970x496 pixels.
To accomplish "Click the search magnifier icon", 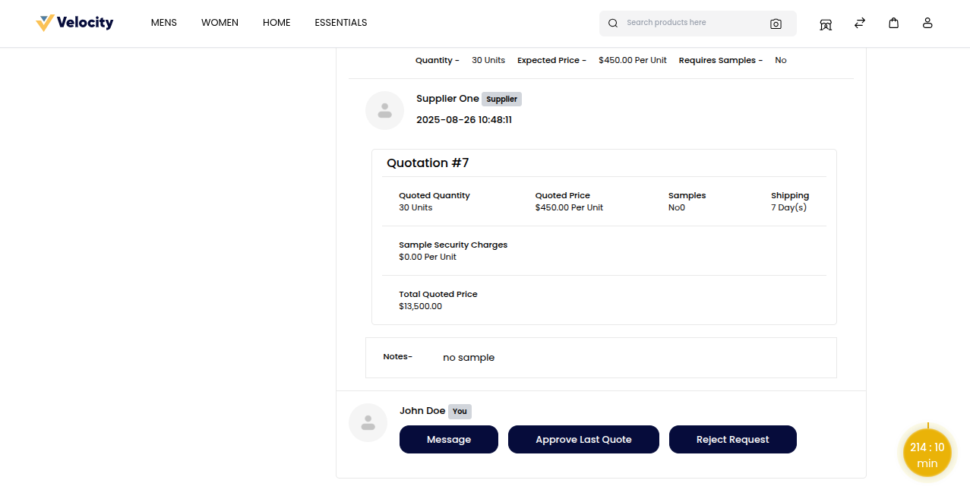I will (613, 24).
